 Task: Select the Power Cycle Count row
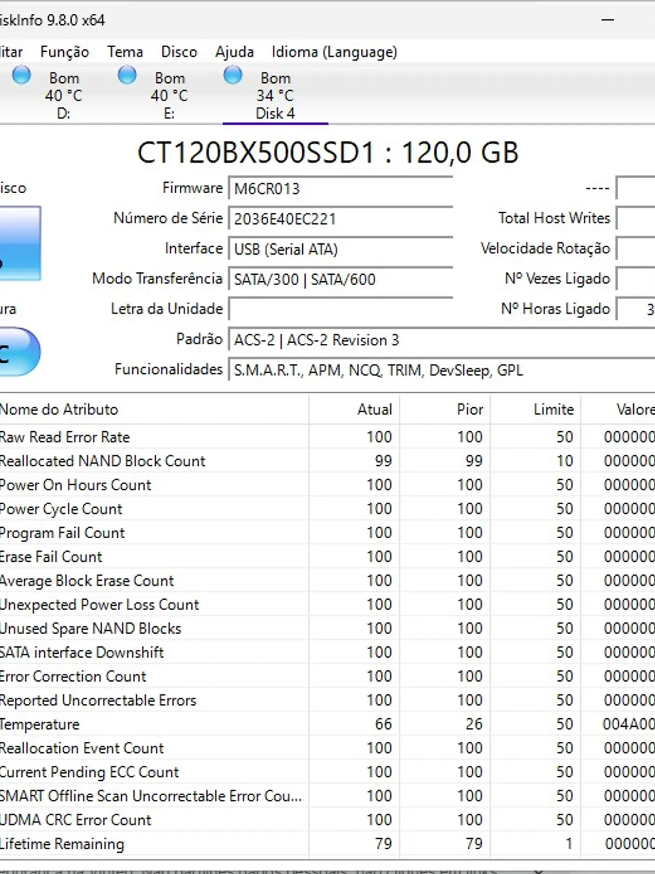click(327, 509)
